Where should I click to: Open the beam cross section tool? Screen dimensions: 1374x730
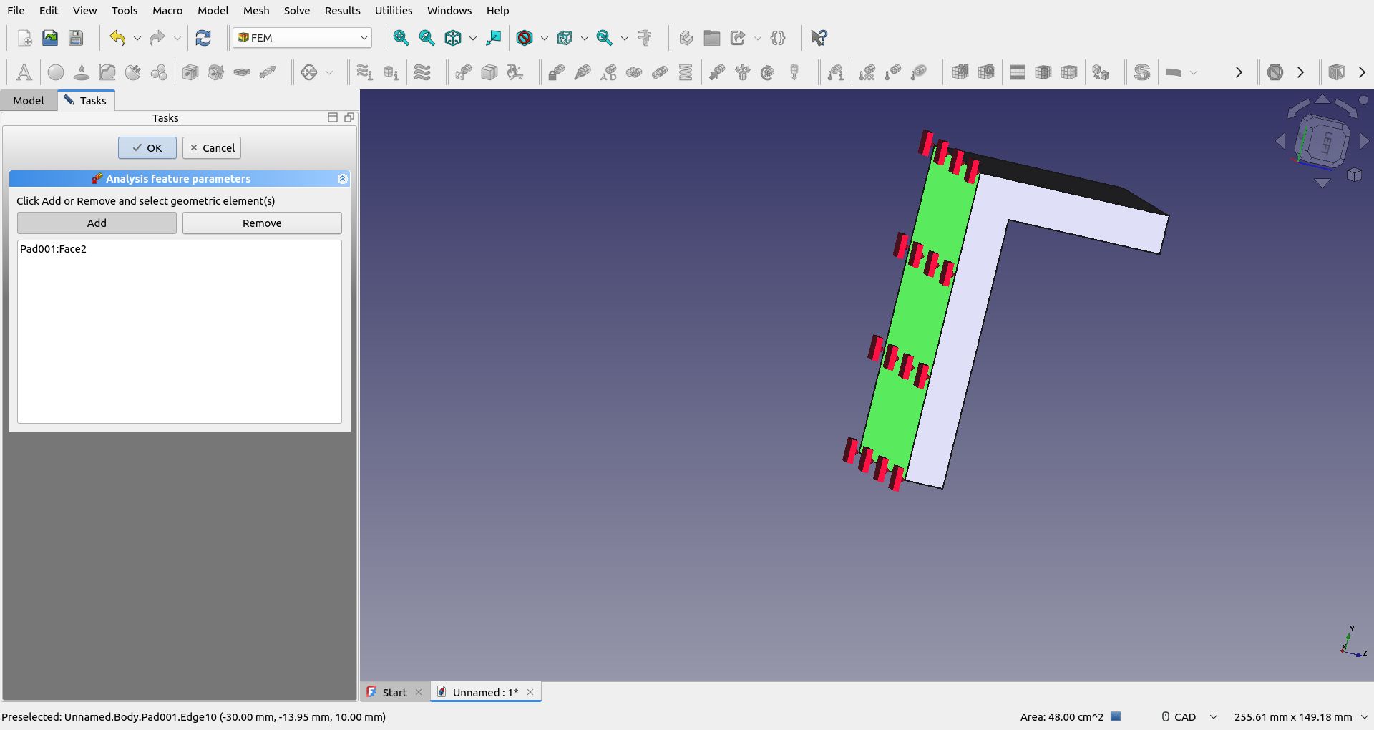coord(190,72)
